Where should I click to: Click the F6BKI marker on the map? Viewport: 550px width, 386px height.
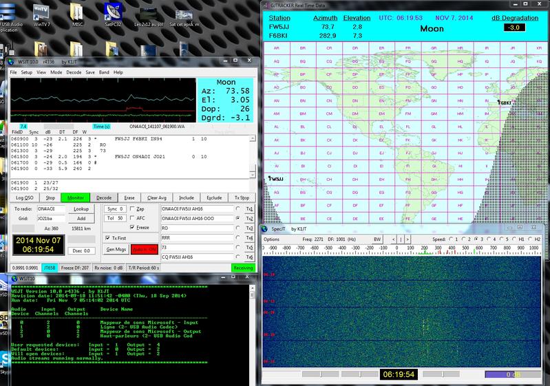tap(505, 103)
